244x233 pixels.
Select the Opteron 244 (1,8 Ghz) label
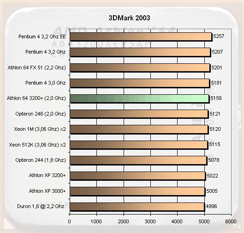41,160
